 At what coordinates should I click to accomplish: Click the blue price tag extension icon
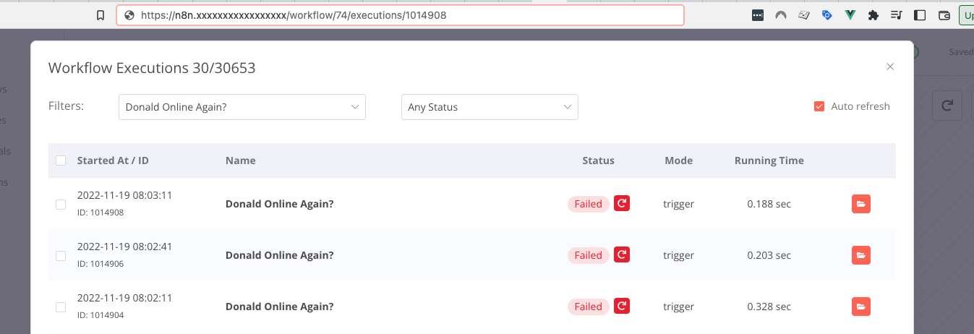click(x=826, y=14)
